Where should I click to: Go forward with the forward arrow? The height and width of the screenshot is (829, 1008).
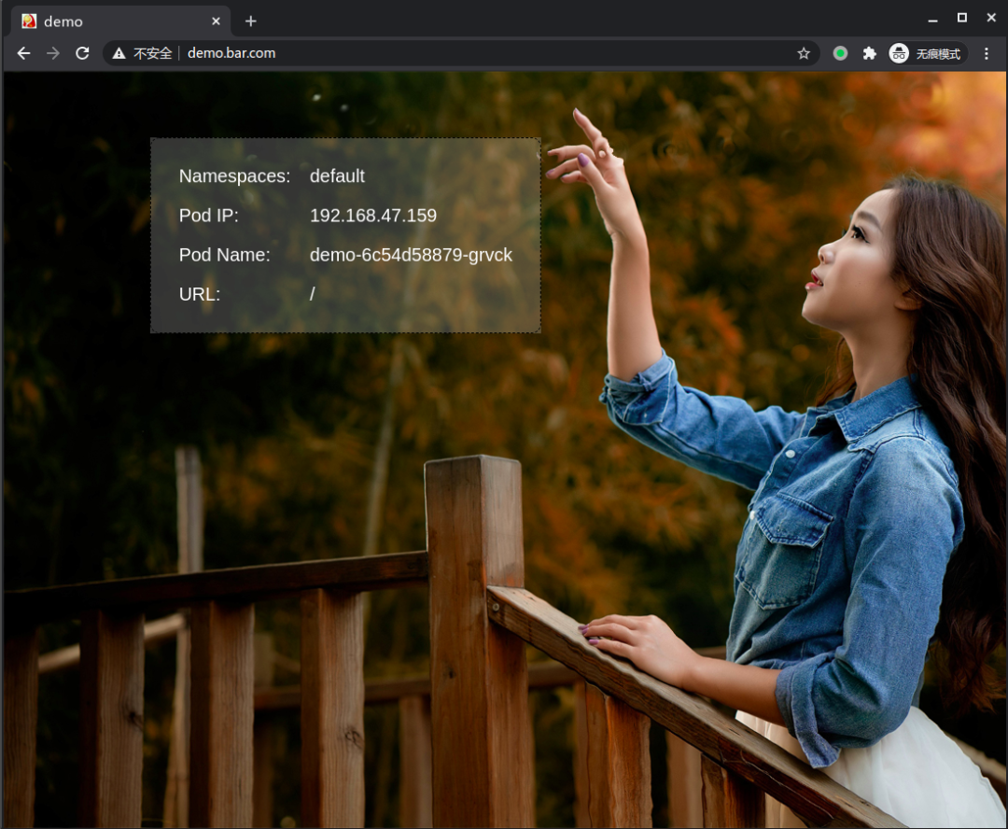tap(53, 53)
